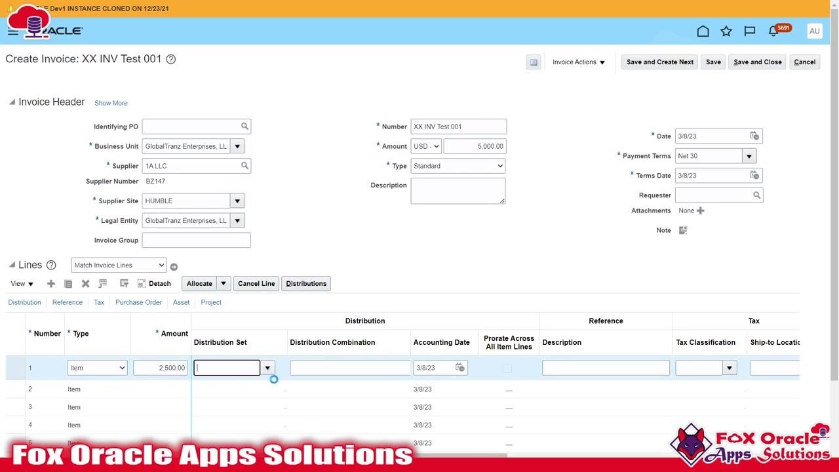839x472 pixels.
Task: Switch to the Tax tab
Action: tap(99, 302)
